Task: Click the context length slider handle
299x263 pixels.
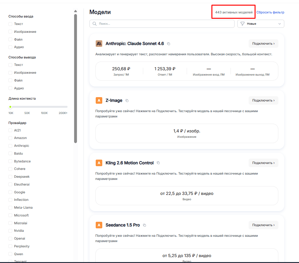Action: click(10, 107)
